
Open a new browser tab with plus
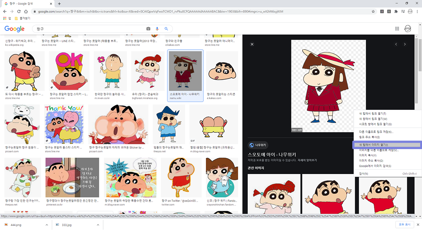[x=59, y=4]
